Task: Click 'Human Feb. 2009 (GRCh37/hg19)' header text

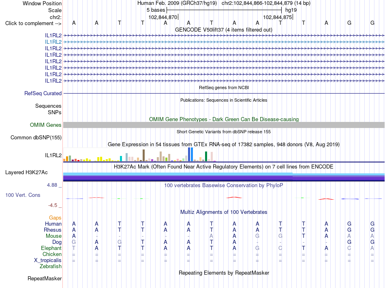Action: coord(177,3)
